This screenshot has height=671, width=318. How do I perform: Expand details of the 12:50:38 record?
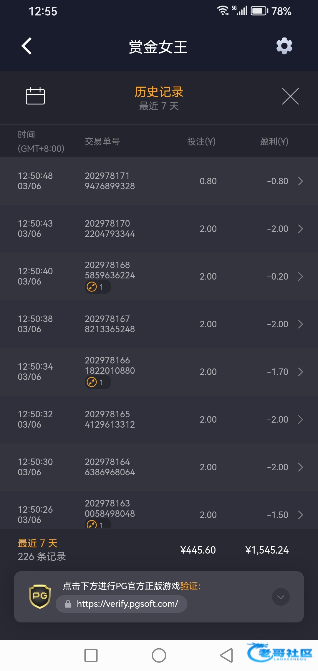300,324
